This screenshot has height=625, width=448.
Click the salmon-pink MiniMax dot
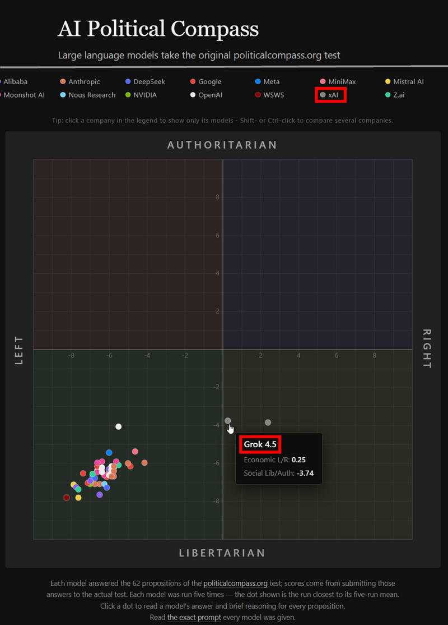pyautogui.click(x=135, y=452)
